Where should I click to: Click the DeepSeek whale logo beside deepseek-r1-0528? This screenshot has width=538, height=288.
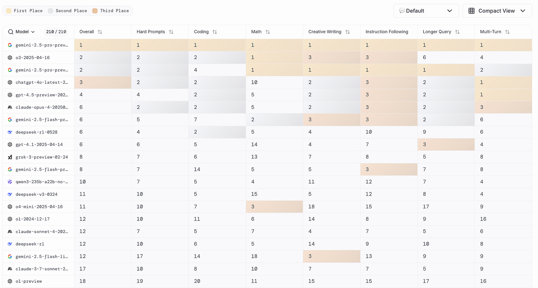(10, 132)
